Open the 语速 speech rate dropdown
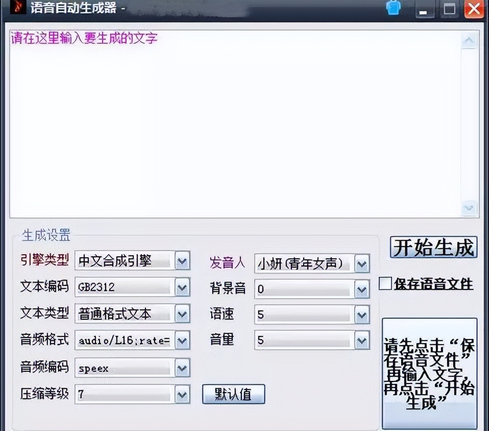The width and height of the screenshot is (489, 431). 361,315
